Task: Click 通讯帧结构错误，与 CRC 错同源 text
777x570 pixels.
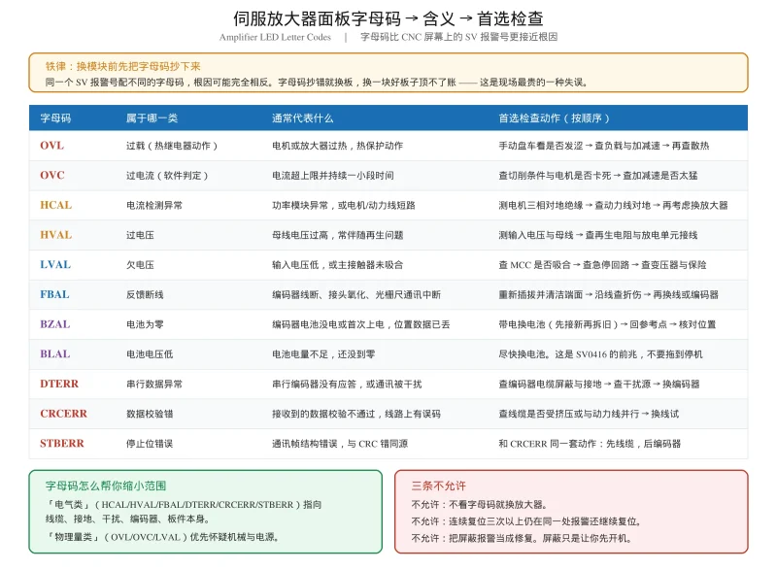Action: click(x=340, y=443)
